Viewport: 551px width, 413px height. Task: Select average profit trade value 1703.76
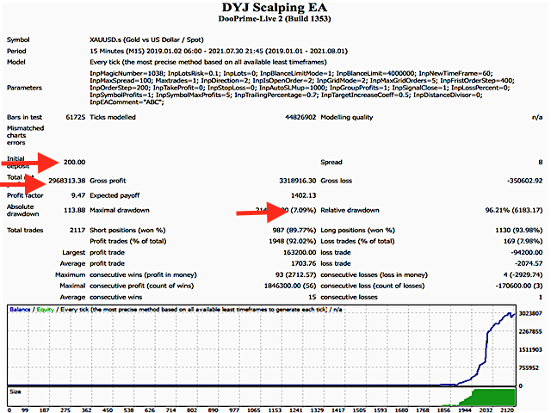304,264
